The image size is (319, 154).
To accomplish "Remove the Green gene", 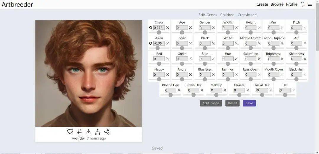I will click(x=191, y=59).
